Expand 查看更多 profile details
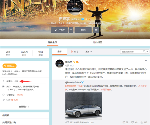The height and width of the screenshot is (125, 150). click(x=24, y=107)
